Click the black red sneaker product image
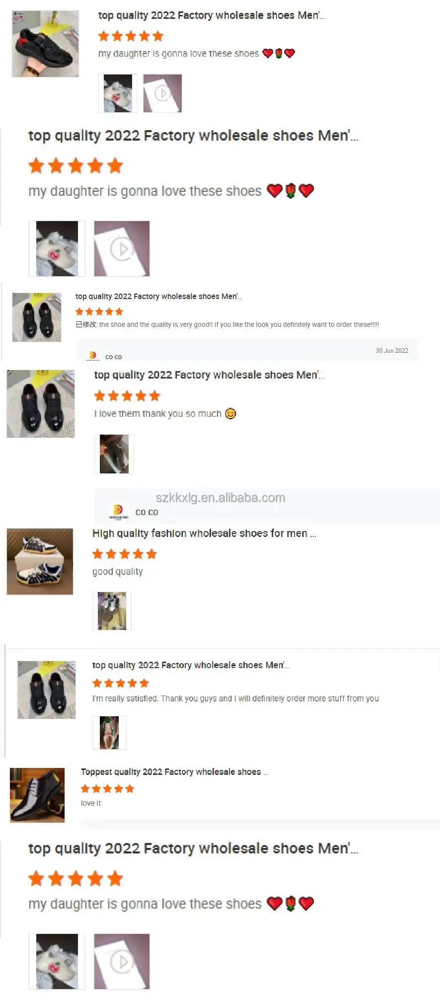This screenshot has height=996, width=440. (x=45, y=44)
